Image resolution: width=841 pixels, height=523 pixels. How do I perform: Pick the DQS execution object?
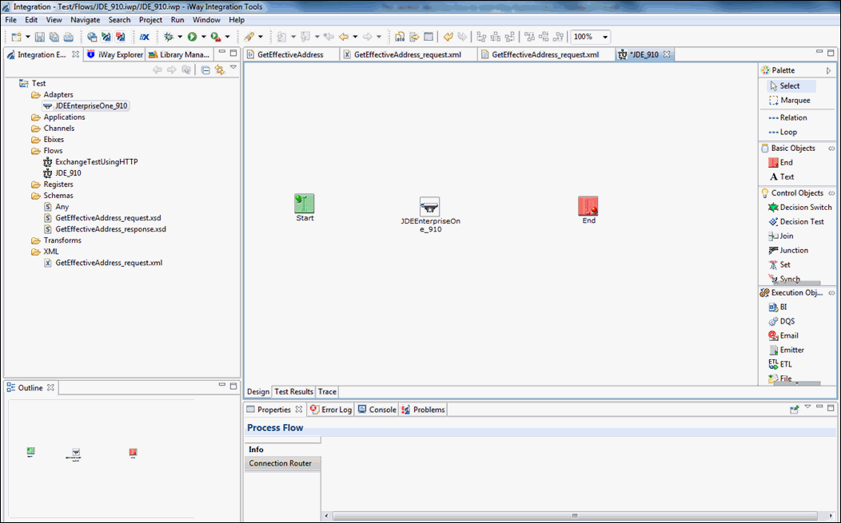click(782, 321)
